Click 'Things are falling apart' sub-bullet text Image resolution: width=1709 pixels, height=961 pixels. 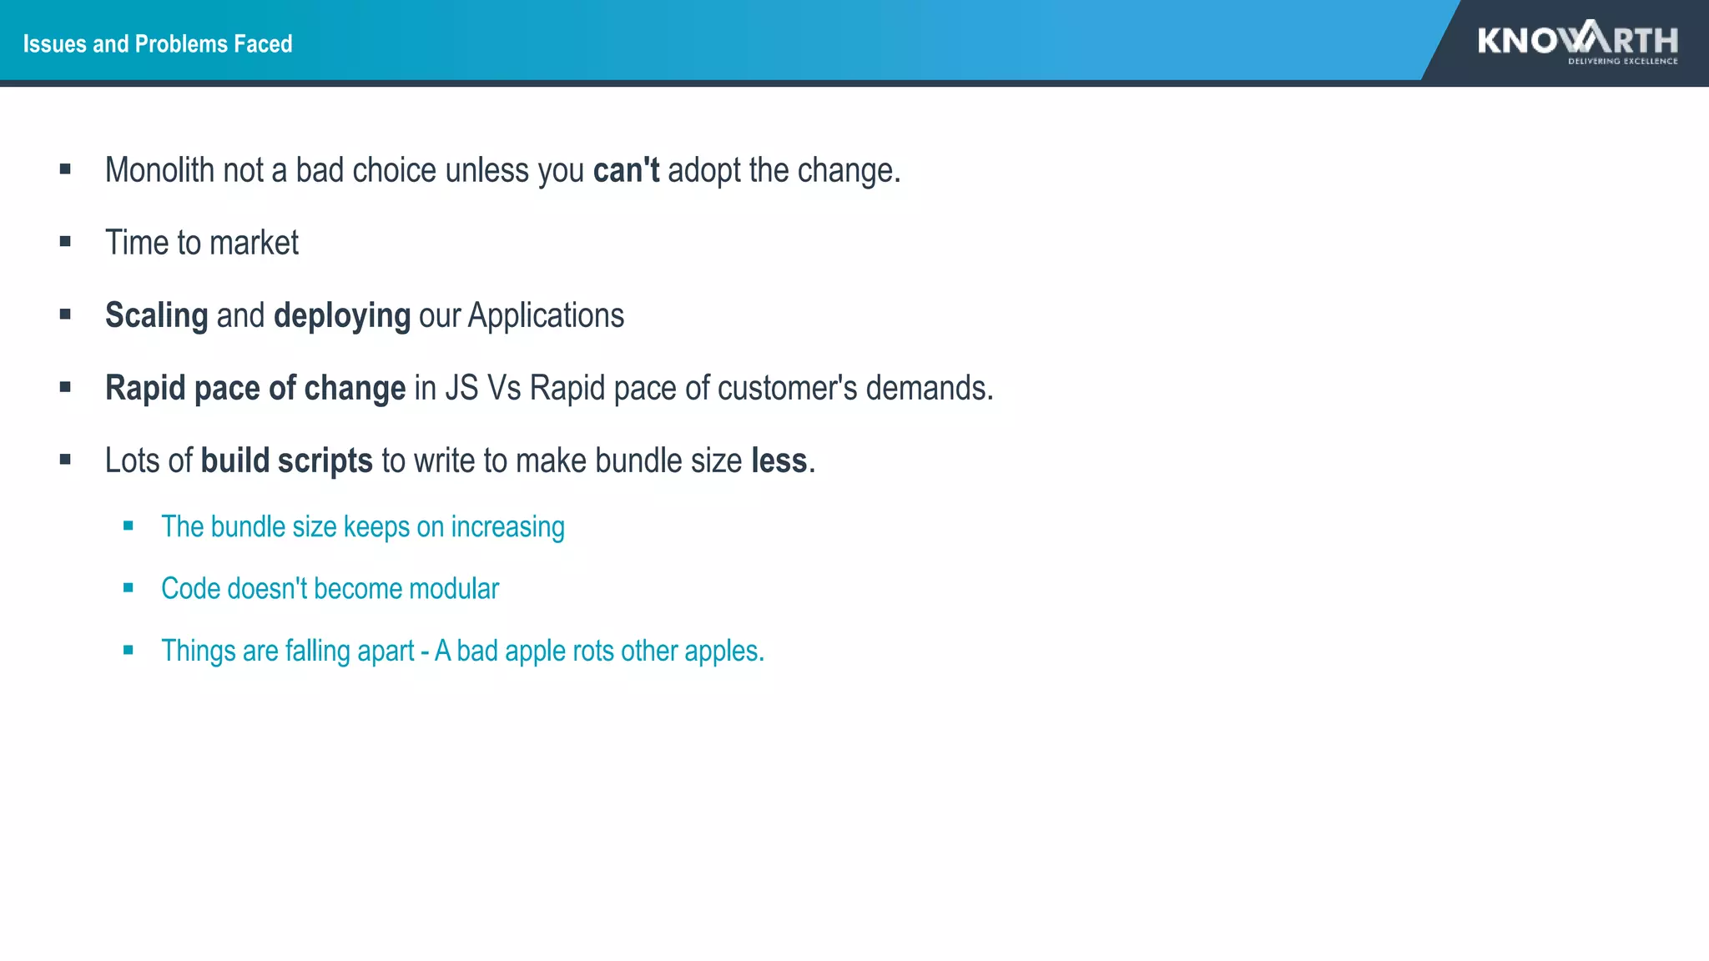[462, 651]
